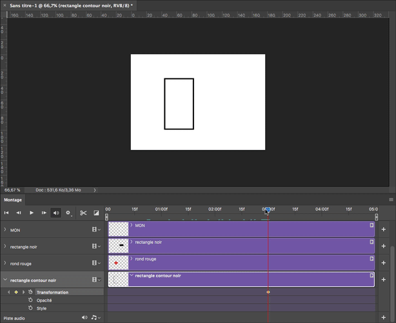Collapse the rectangle contour noir track

pos(5,280)
